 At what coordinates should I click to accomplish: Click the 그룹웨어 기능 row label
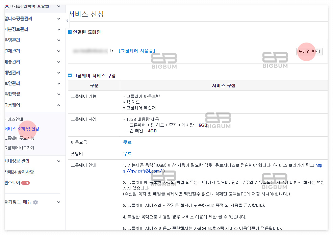[84, 97]
